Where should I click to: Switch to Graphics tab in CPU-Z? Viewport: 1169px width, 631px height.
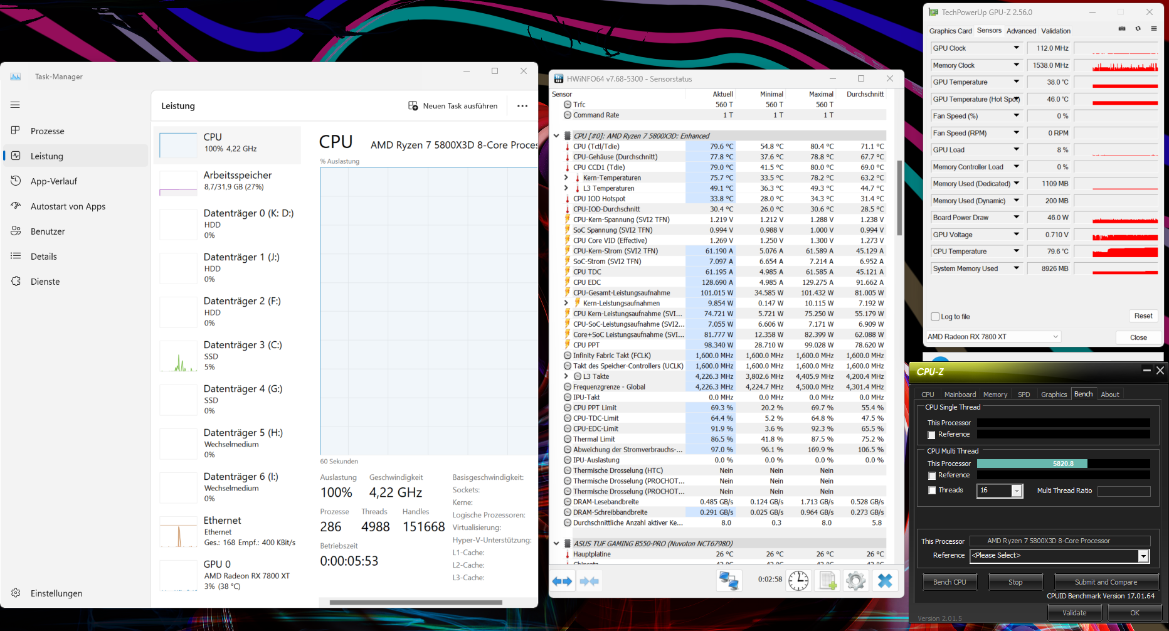1054,395
